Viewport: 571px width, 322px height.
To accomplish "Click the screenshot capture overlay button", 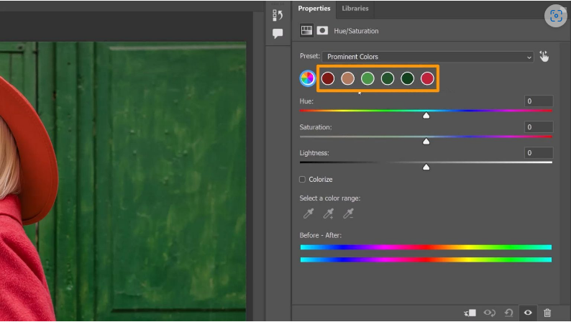I will click(556, 16).
